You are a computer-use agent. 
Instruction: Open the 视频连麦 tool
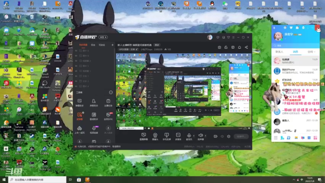click(x=94, y=130)
